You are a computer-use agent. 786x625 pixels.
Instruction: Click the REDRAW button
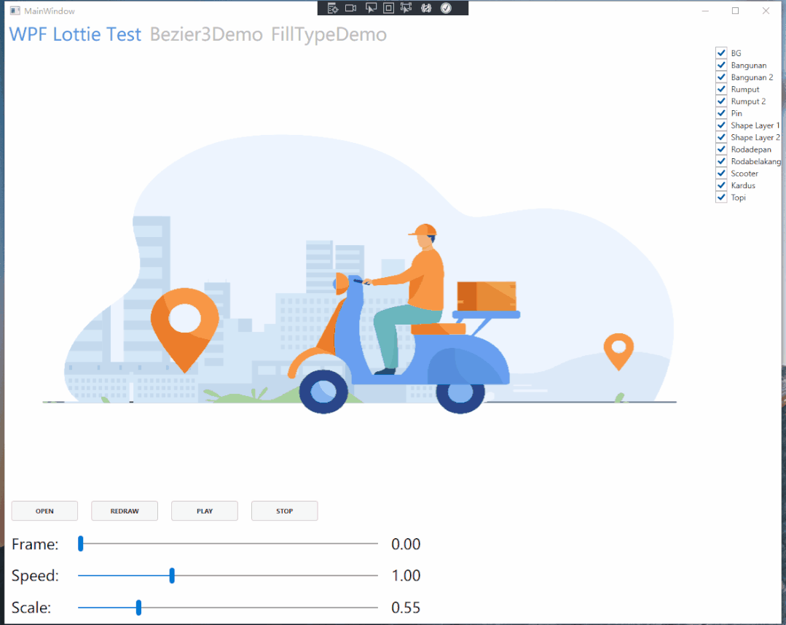point(125,511)
